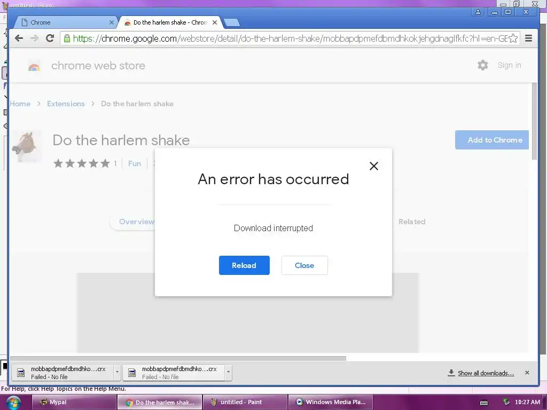Viewport: 547px width, 410px height.
Task: Click the 'Do the harlem shak...' taskbar button
Action: pyautogui.click(x=160, y=403)
